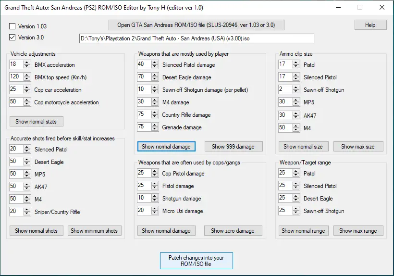Decrease Cop motorcycle acceleration value
Viewport: 394px width, 276px height.
pos(27,104)
